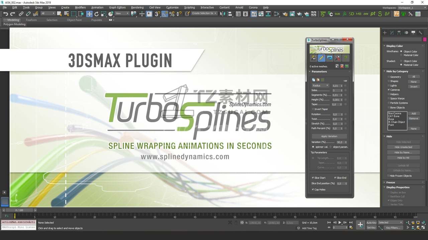Open the Mirror tool

click(223, 14)
